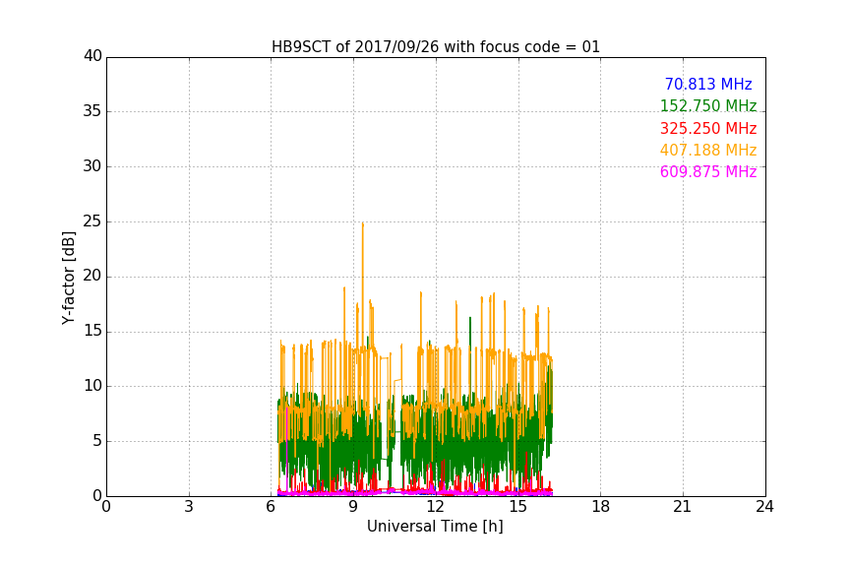Click the x-axis tick label 24

(764, 507)
